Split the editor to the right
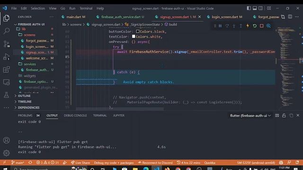This screenshot has height=170, width=303. tap(290, 17)
